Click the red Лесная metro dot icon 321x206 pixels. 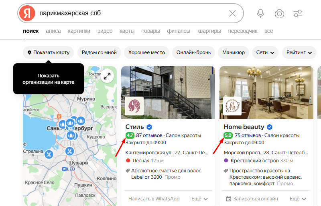point(128,161)
